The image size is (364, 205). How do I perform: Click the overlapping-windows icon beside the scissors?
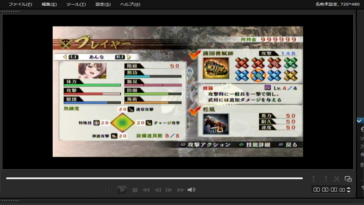click(x=348, y=179)
